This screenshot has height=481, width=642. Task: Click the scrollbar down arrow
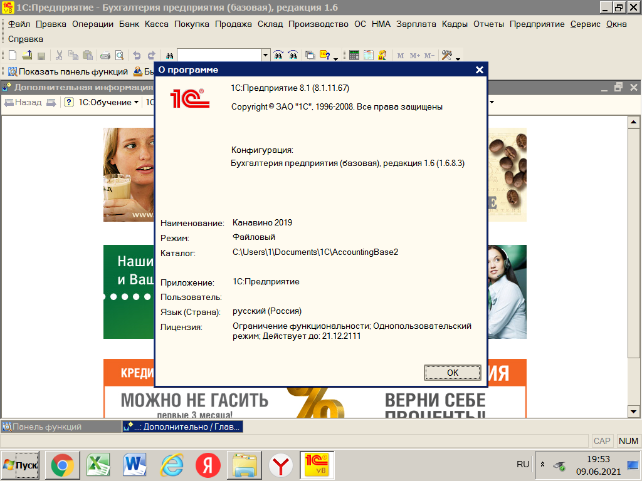pos(633,412)
